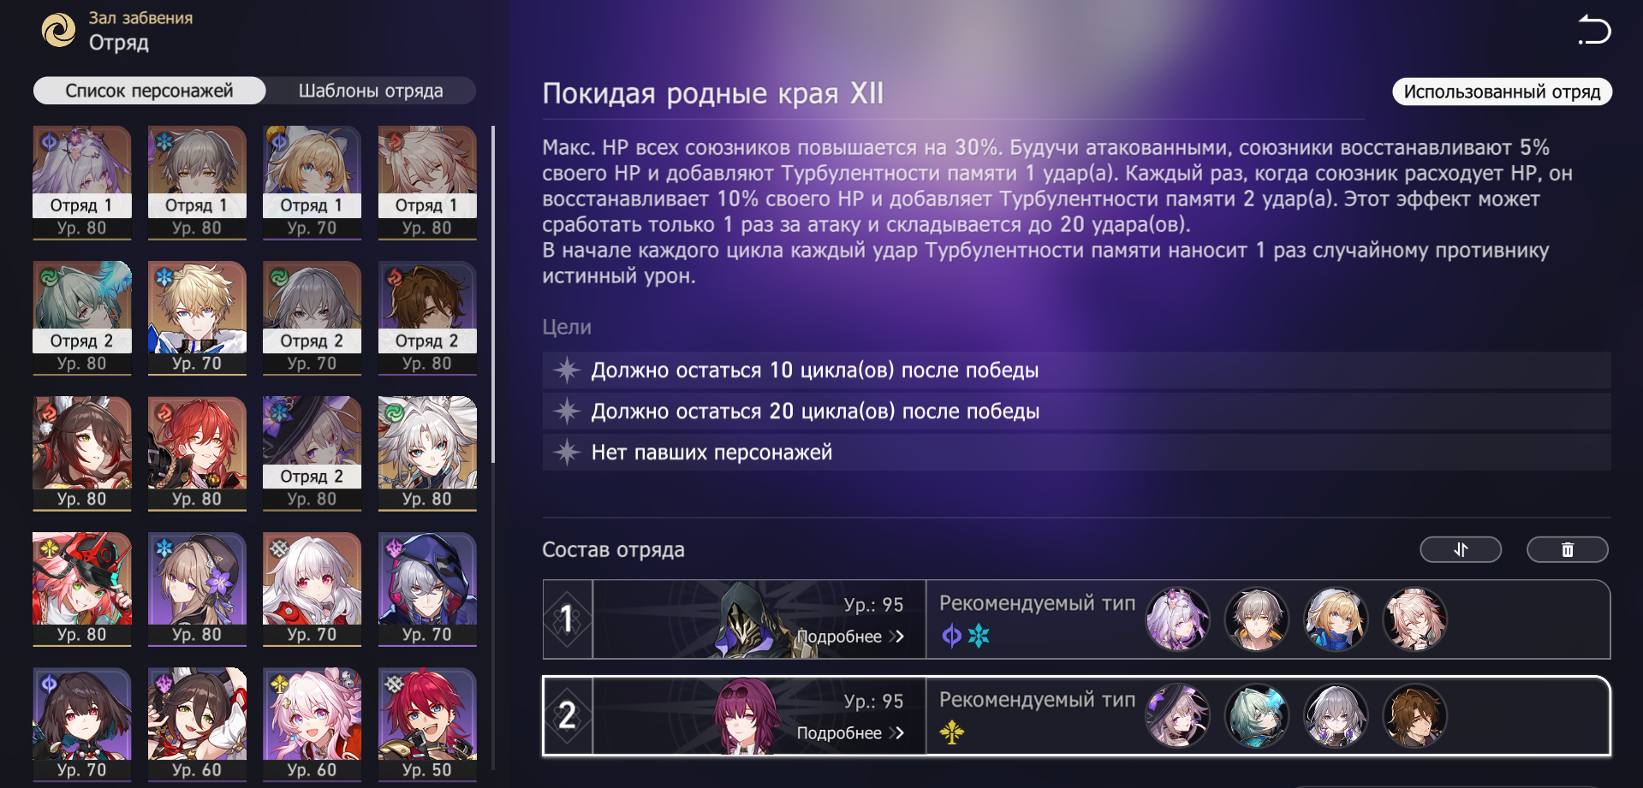Open 'Использованный отряд' button
This screenshot has width=1643, height=788.
click(1502, 92)
